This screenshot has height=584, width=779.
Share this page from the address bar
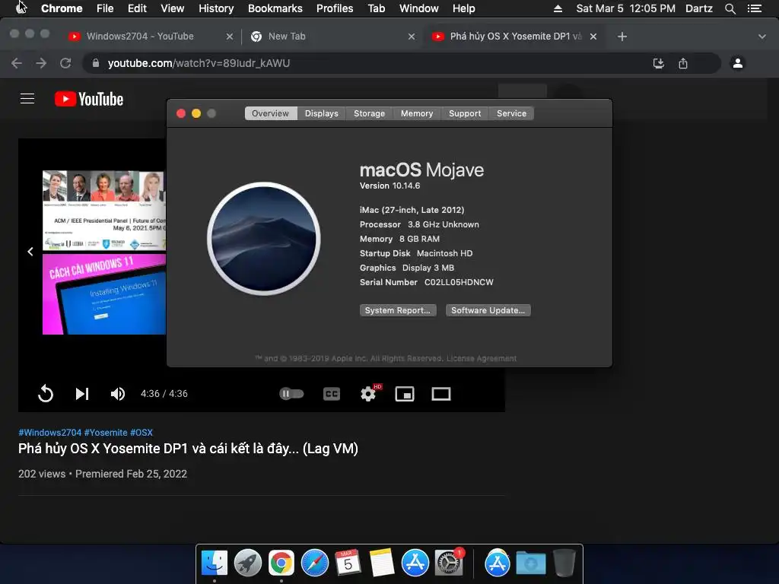[x=683, y=63]
